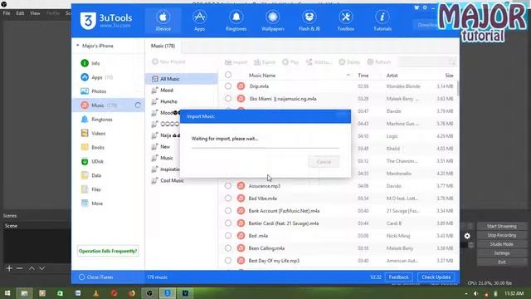Select the All Music playlist

[x=182, y=79]
